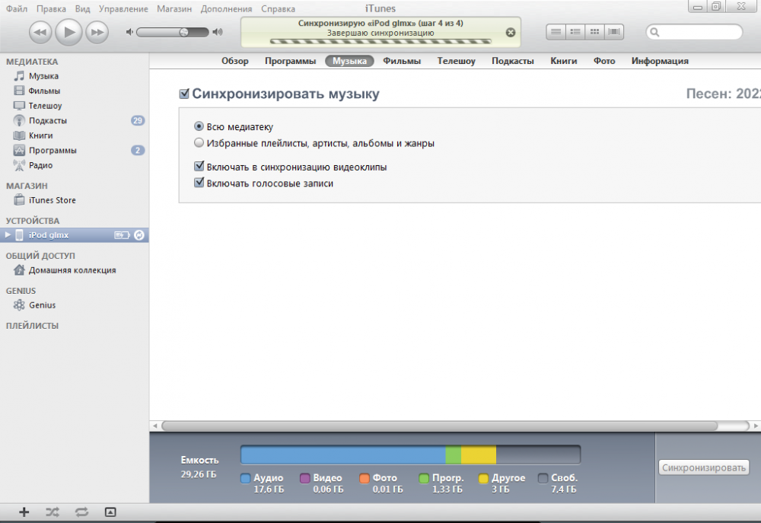Select the Музыка tab
This screenshot has height=523, width=761.
tap(349, 61)
